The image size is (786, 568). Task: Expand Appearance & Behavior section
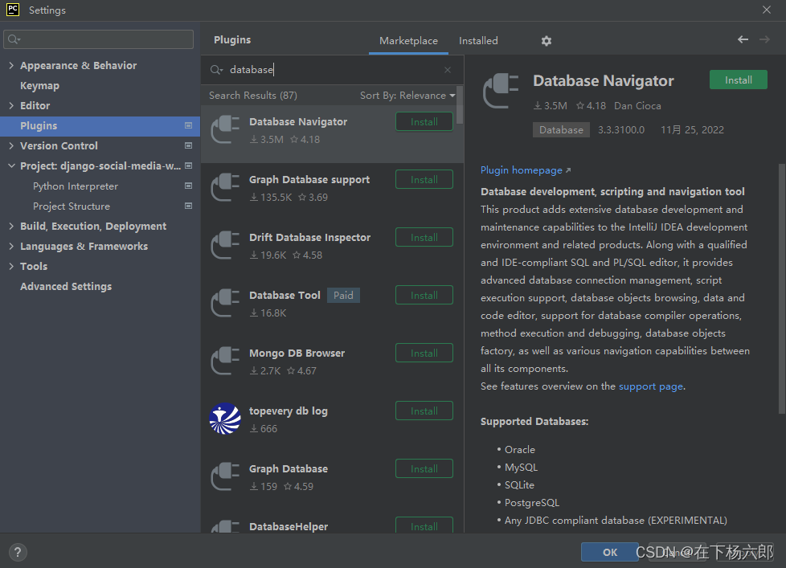point(11,66)
